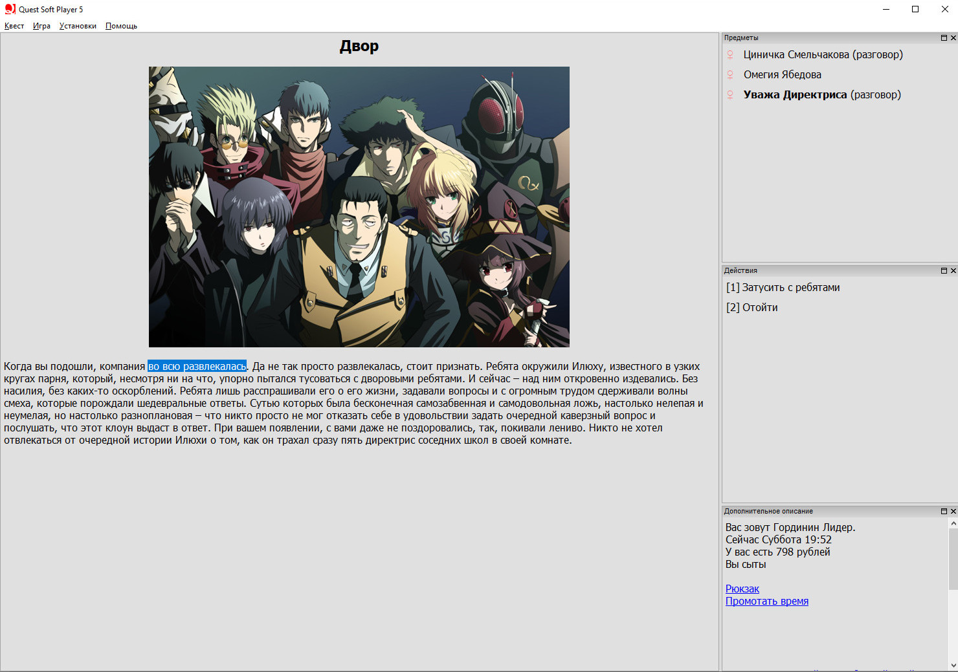The width and height of the screenshot is (958, 672).
Task: Open the Рюкзак link
Action: [x=742, y=589]
